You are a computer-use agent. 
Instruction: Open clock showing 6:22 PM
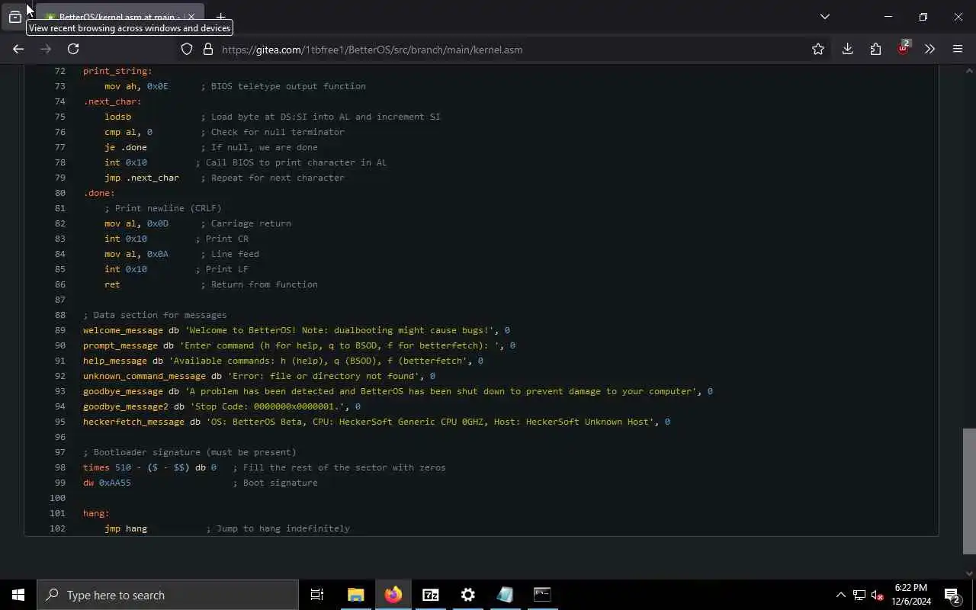[910, 595]
